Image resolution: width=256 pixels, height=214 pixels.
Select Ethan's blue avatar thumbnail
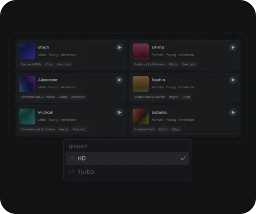point(27,51)
